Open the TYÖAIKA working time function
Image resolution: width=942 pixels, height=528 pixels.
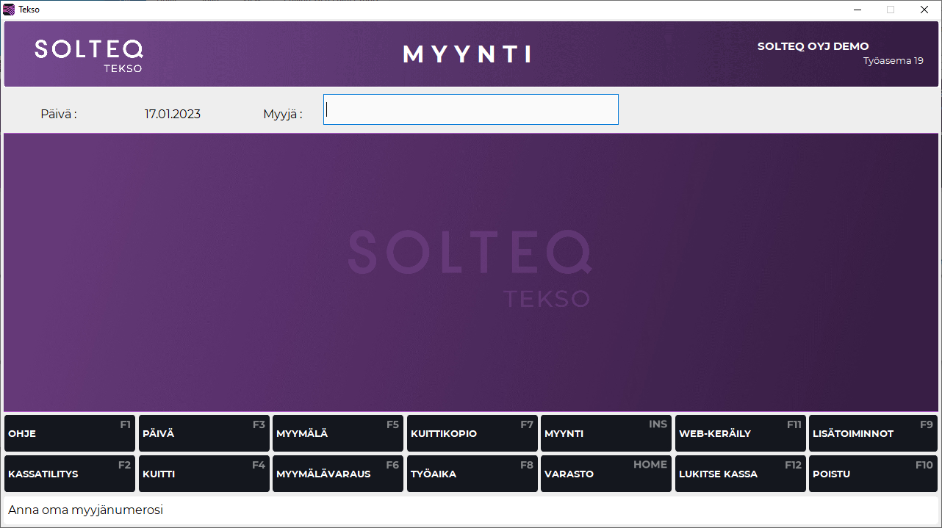click(472, 474)
